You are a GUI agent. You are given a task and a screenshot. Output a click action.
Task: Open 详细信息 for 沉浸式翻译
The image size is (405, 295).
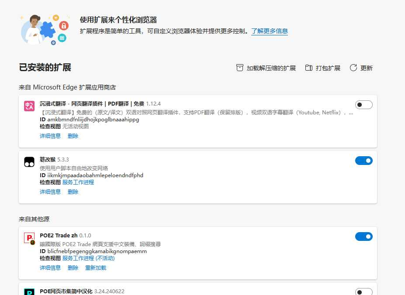tap(50, 136)
